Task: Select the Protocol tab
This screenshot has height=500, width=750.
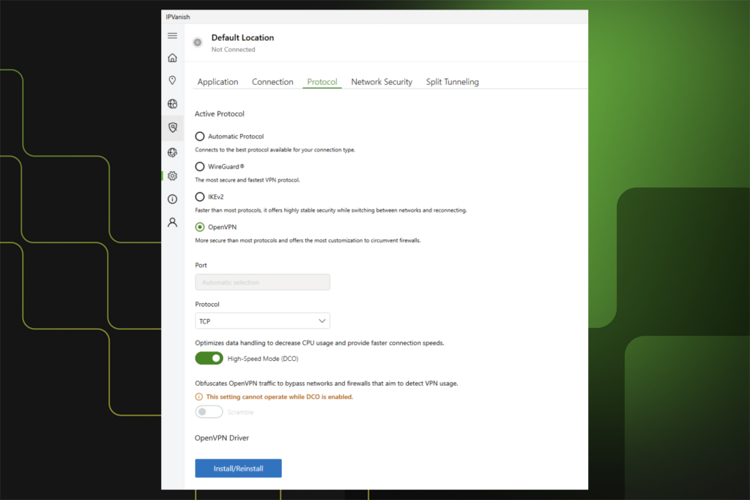Action: tap(322, 82)
